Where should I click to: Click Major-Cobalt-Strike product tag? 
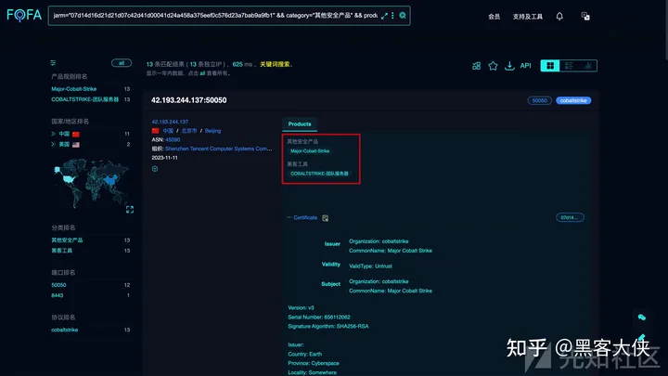(310, 151)
